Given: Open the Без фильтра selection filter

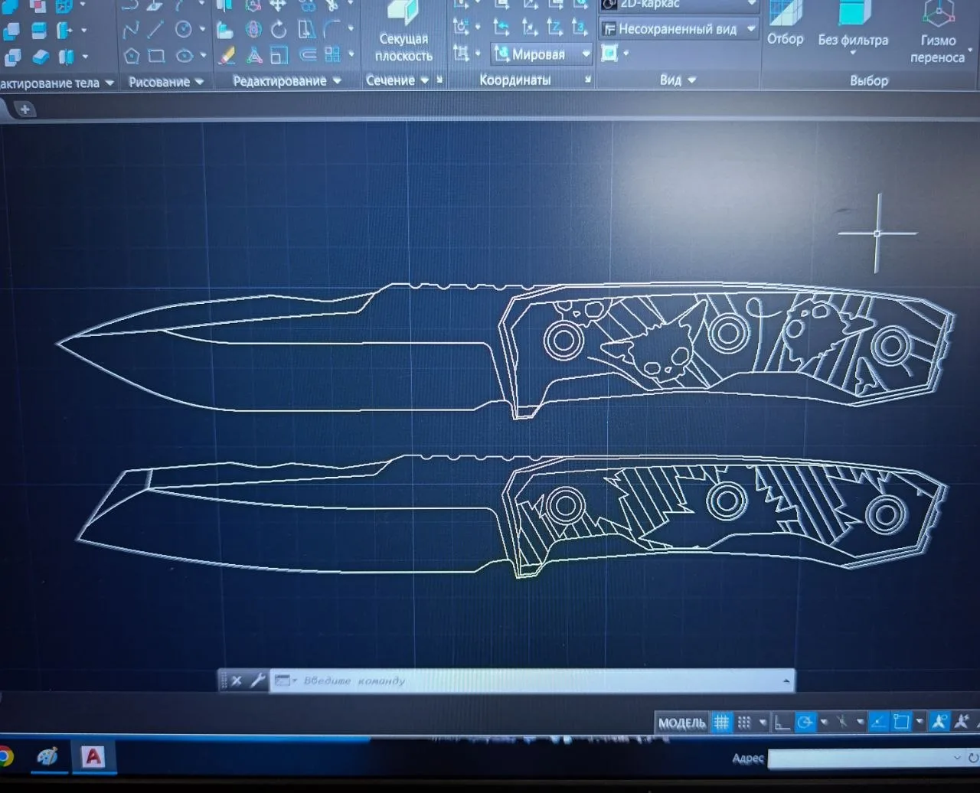Looking at the screenshot, I should [853, 29].
